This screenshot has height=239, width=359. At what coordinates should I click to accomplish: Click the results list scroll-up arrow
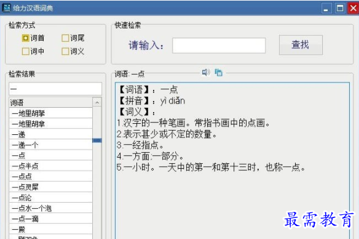click(97, 102)
